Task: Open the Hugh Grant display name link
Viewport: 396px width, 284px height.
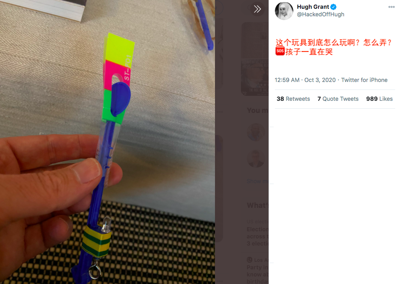Action: [313, 7]
